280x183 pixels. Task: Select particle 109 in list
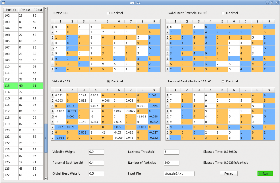pos(24,60)
